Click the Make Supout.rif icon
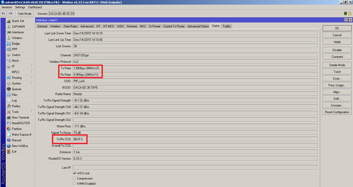The width and height of the screenshot is (353, 187). (x=9, y=135)
